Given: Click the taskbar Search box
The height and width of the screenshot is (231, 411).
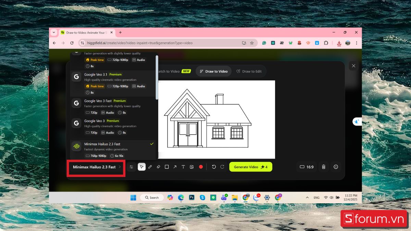Looking at the screenshot, I should (x=152, y=197).
